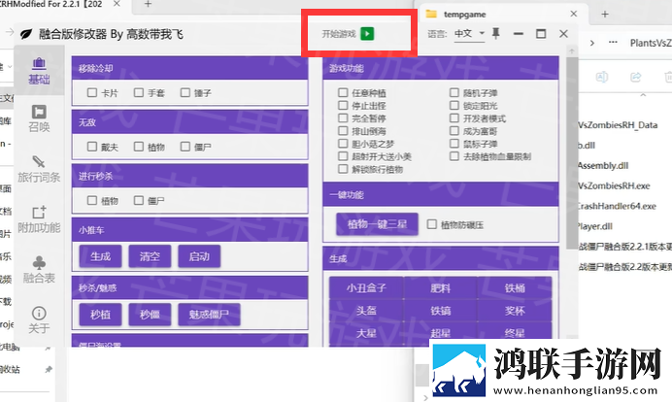The height and width of the screenshot is (402, 672).
Task: Enable 锤子 cooldown removal checkbox
Action: pyautogui.click(x=185, y=92)
